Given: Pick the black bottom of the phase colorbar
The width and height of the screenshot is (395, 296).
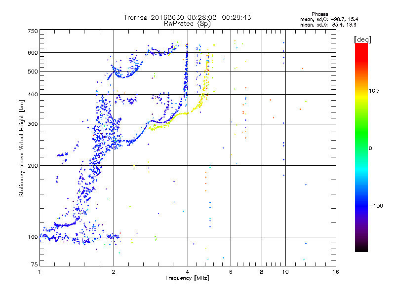Looking at the screenshot, I should [361, 248].
